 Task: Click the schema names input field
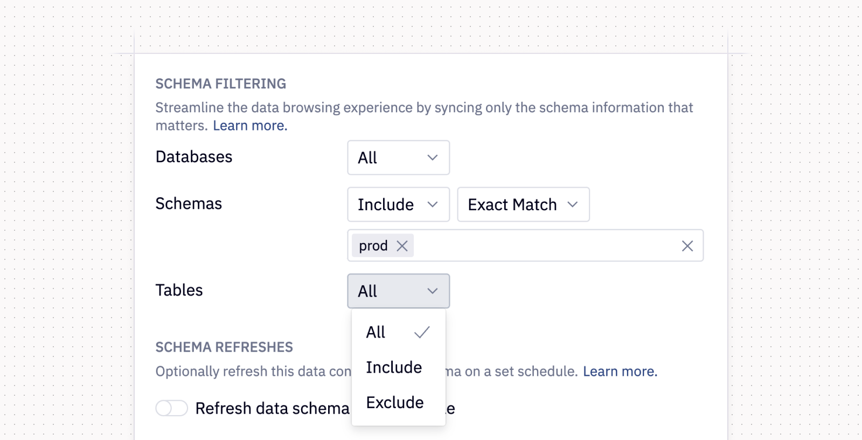[539, 245]
